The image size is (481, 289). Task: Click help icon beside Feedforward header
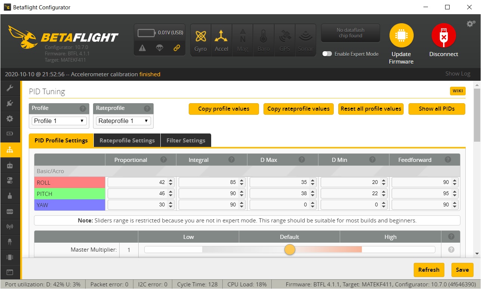[448, 160]
